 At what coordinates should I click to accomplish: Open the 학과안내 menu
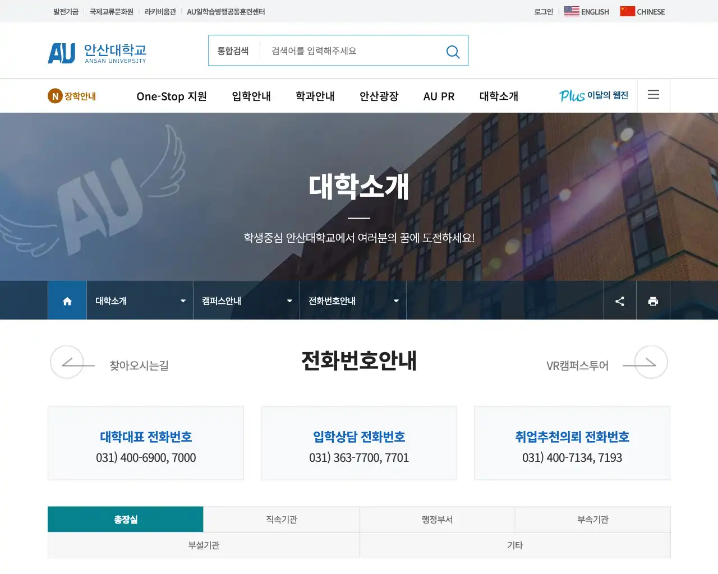coord(315,96)
